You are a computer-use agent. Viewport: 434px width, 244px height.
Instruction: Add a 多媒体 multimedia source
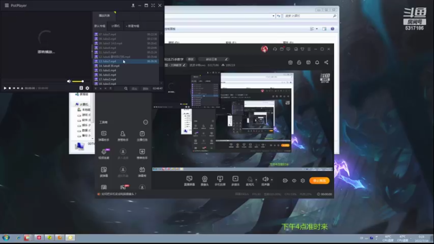click(235, 181)
